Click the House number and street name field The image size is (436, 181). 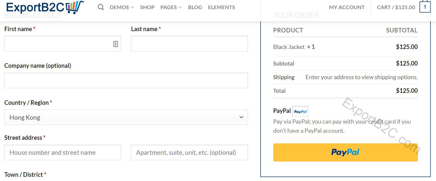pyautogui.click(x=63, y=152)
